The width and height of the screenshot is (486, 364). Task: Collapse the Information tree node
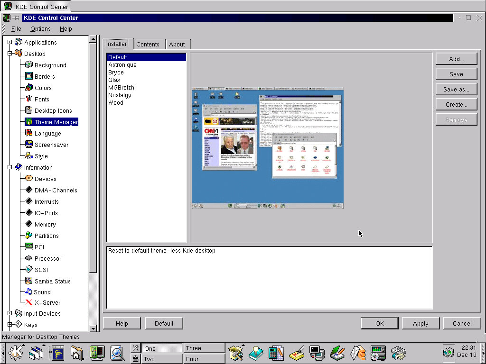click(9, 167)
